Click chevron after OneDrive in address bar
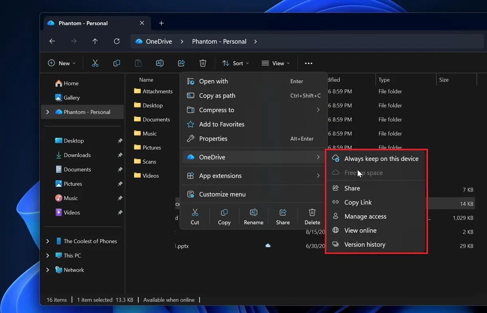Image resolution: width=487 pixels, height=313 pixels. click(x=182, y=41)
